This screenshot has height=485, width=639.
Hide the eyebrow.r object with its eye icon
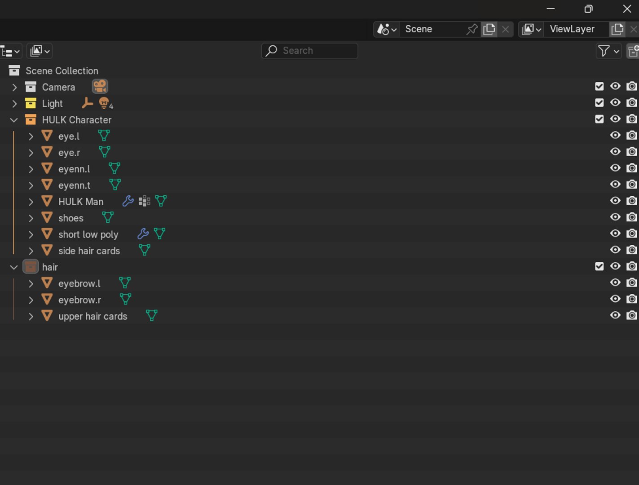pyautogui.click(x=615, y=299)
